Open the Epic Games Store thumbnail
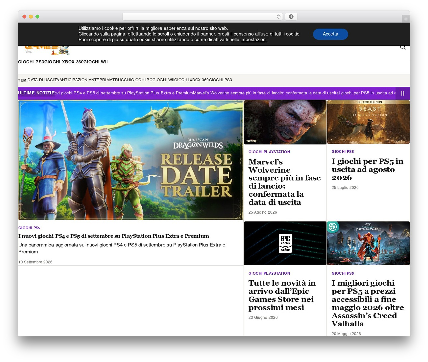 point(285,243)
